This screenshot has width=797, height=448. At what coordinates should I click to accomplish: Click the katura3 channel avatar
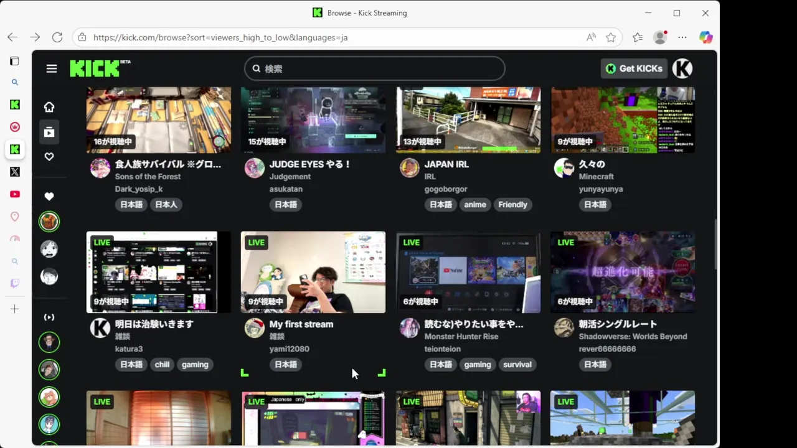click(100, 328)
